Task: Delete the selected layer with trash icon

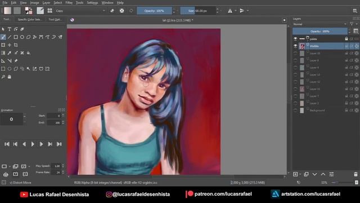Action: point(355,174)
